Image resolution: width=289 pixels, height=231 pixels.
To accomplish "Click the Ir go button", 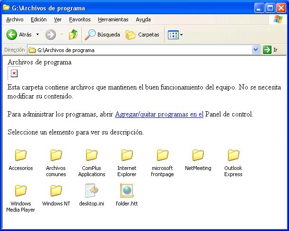I will tap(271, 50).
